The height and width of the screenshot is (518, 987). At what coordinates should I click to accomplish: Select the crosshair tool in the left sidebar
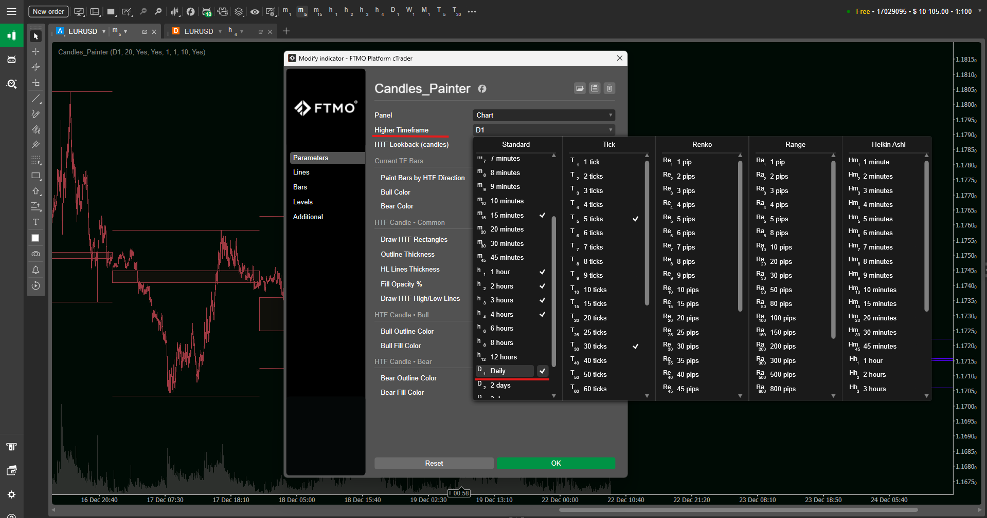tap(36, 51)
